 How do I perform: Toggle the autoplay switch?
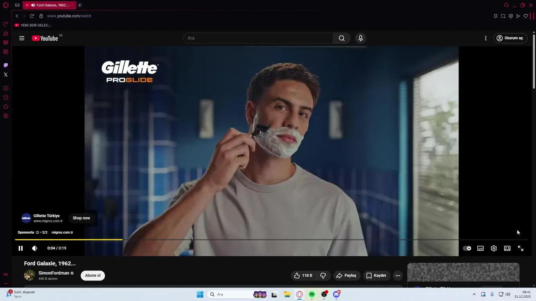point(467,248)
